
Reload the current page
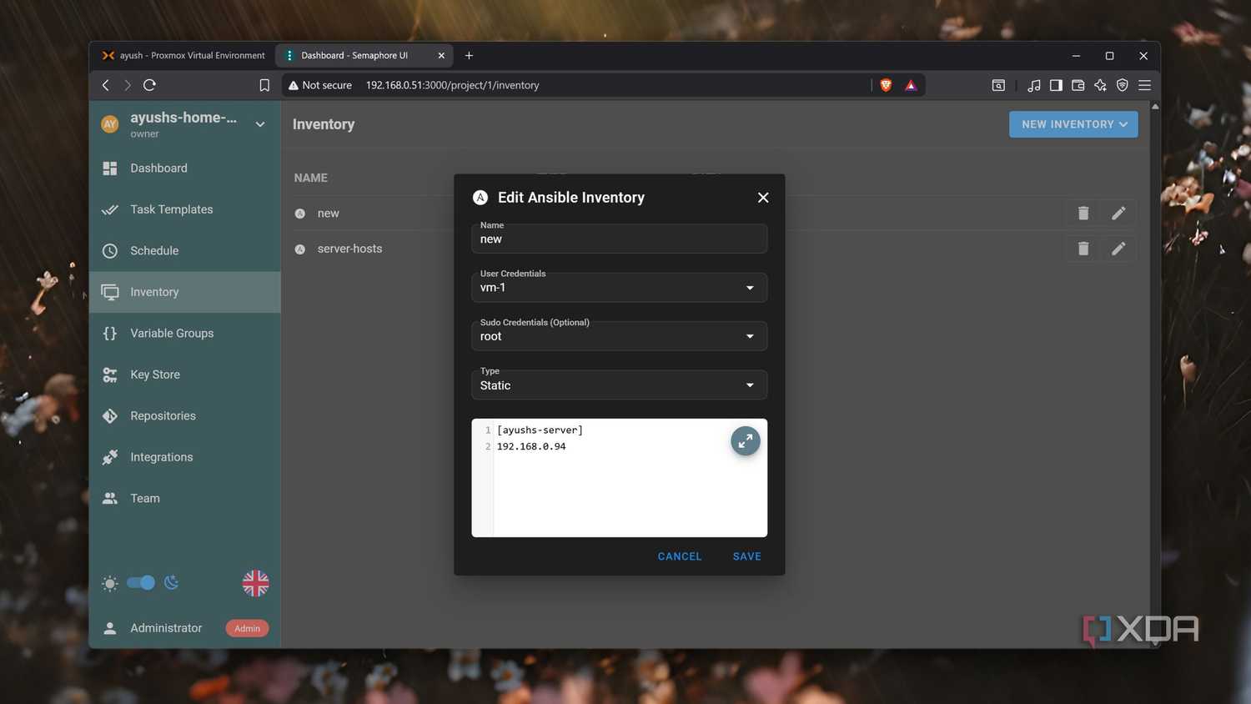point(150,85)
